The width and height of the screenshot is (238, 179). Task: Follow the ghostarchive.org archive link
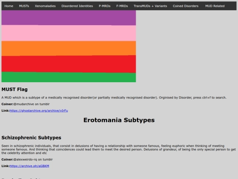(x=39, y=110)
